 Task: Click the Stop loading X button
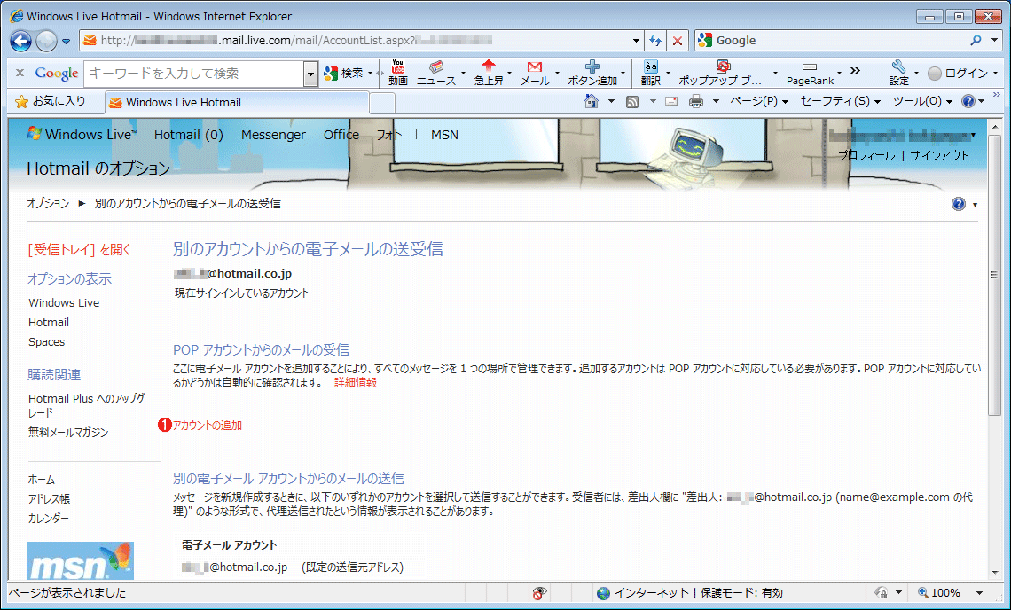point(677,41)
